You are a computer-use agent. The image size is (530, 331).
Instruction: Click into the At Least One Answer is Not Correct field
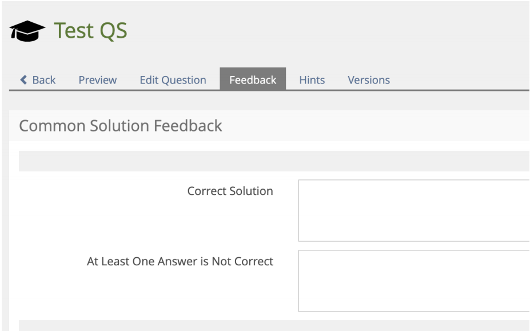click(x=413, y=281)
